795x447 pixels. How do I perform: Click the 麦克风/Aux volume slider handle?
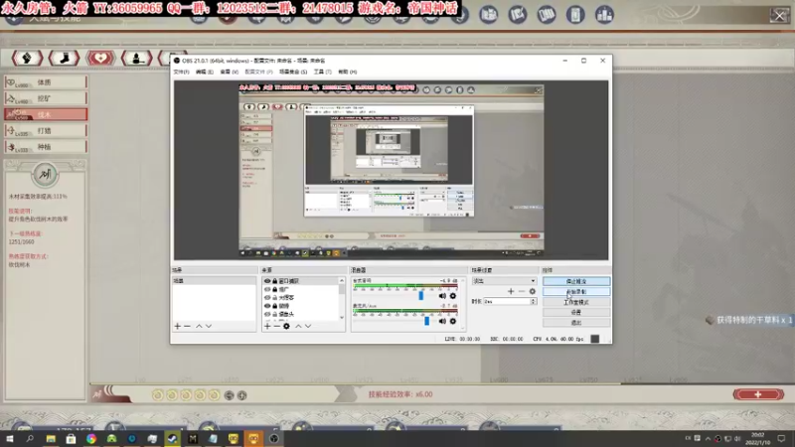click(427, 321)
